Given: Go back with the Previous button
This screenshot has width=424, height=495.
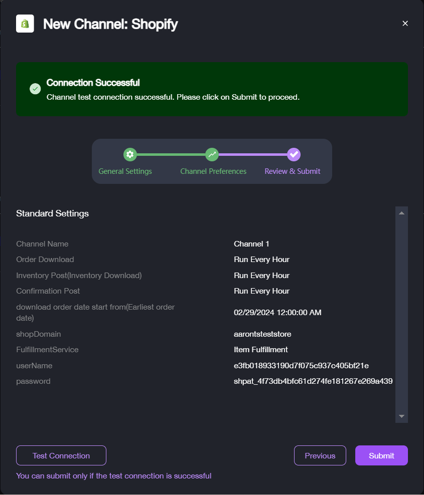Looking at the screenshot, I should click(x=320, y=455).
